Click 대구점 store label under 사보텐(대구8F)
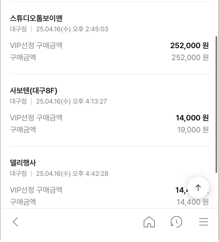The image size is (219, 242). [x=18, y=101]
